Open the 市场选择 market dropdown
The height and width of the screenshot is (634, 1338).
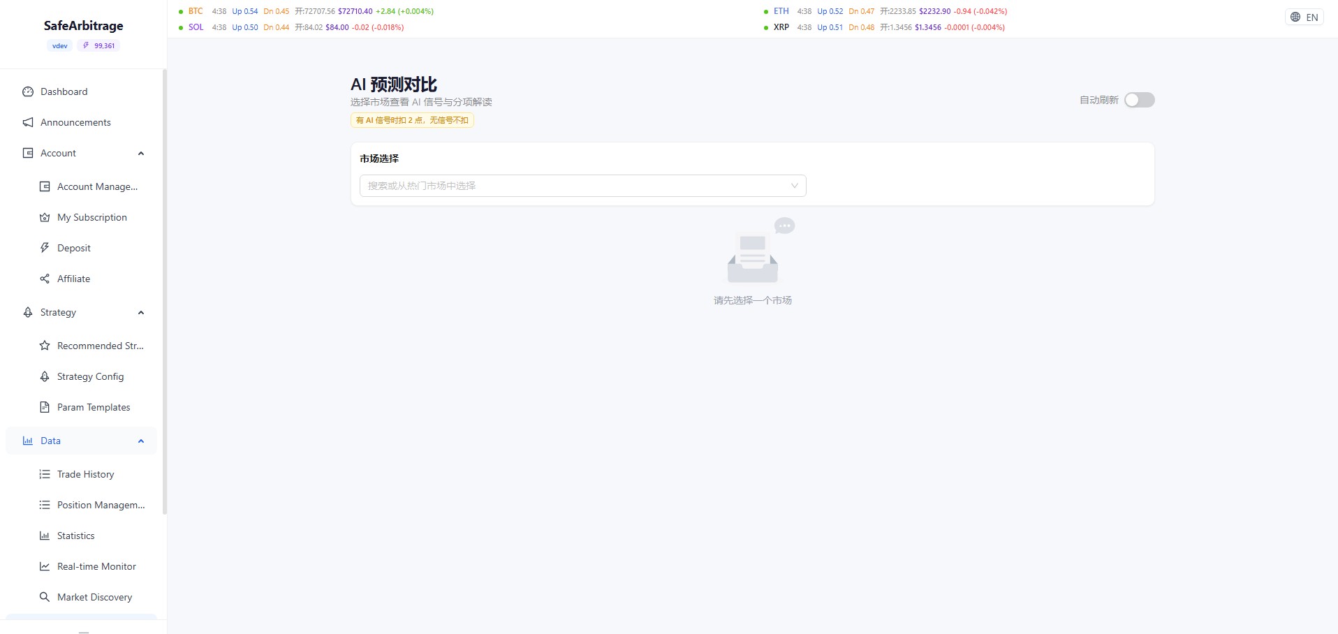coord(582,186)
